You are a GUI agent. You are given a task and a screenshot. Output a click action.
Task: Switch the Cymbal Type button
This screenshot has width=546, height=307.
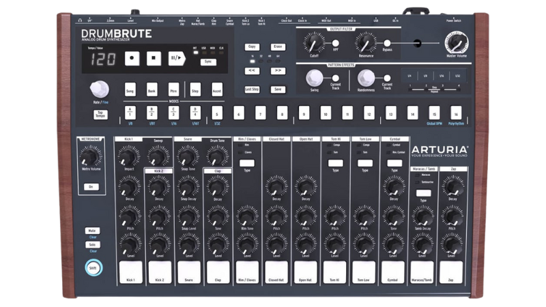point(394,163)
